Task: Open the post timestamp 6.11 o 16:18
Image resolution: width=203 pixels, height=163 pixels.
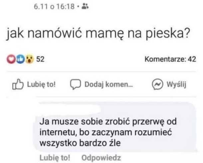Action: [54, 6]
